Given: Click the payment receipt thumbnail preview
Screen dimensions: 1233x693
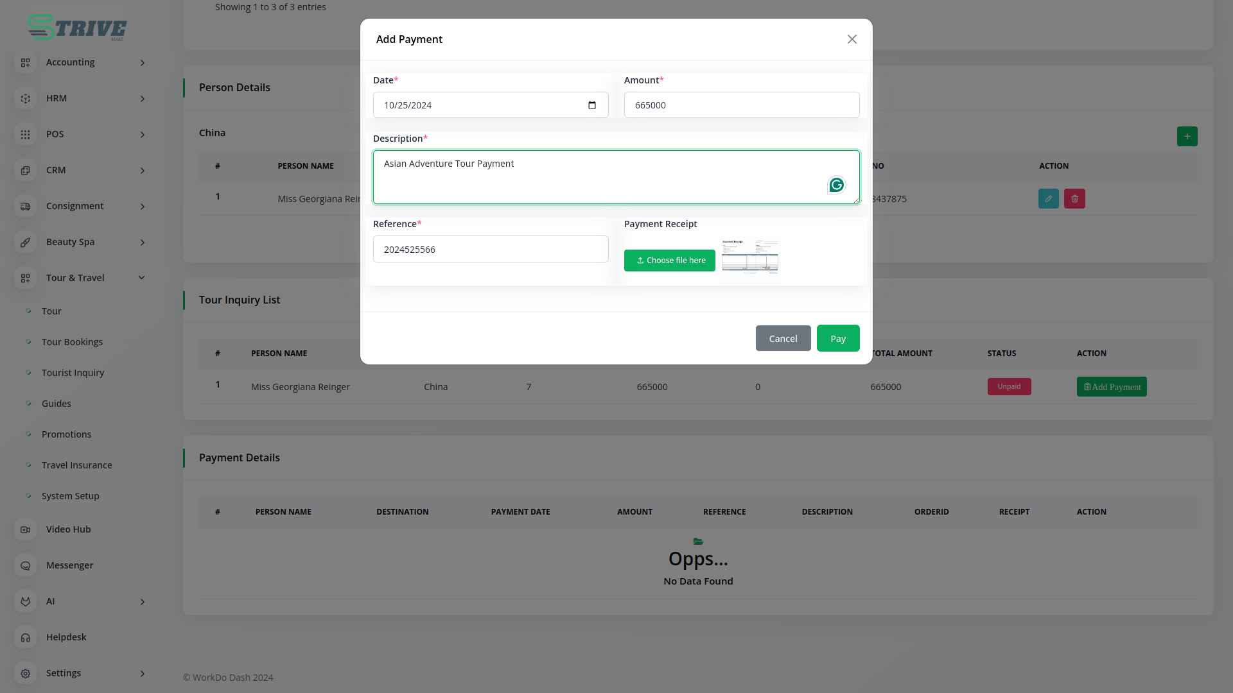Looking at the screenshot, I should (749, 256).
